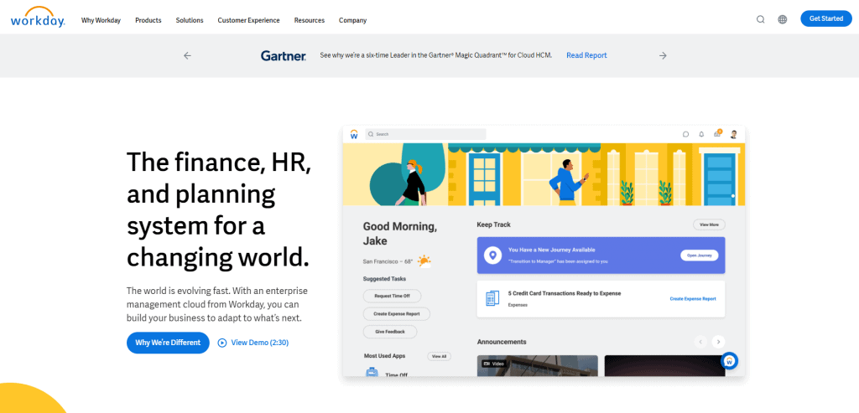Click Jake's profile avatar in demo
The height and width of the screenshot is (413, 859).
[x=734, y=134]
